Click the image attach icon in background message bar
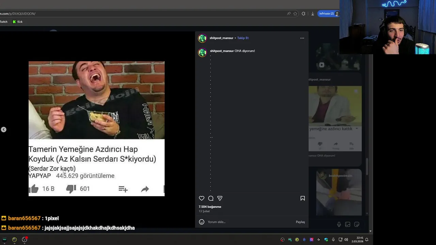Screen dimensions: 436x245 [x=348, y=224]
